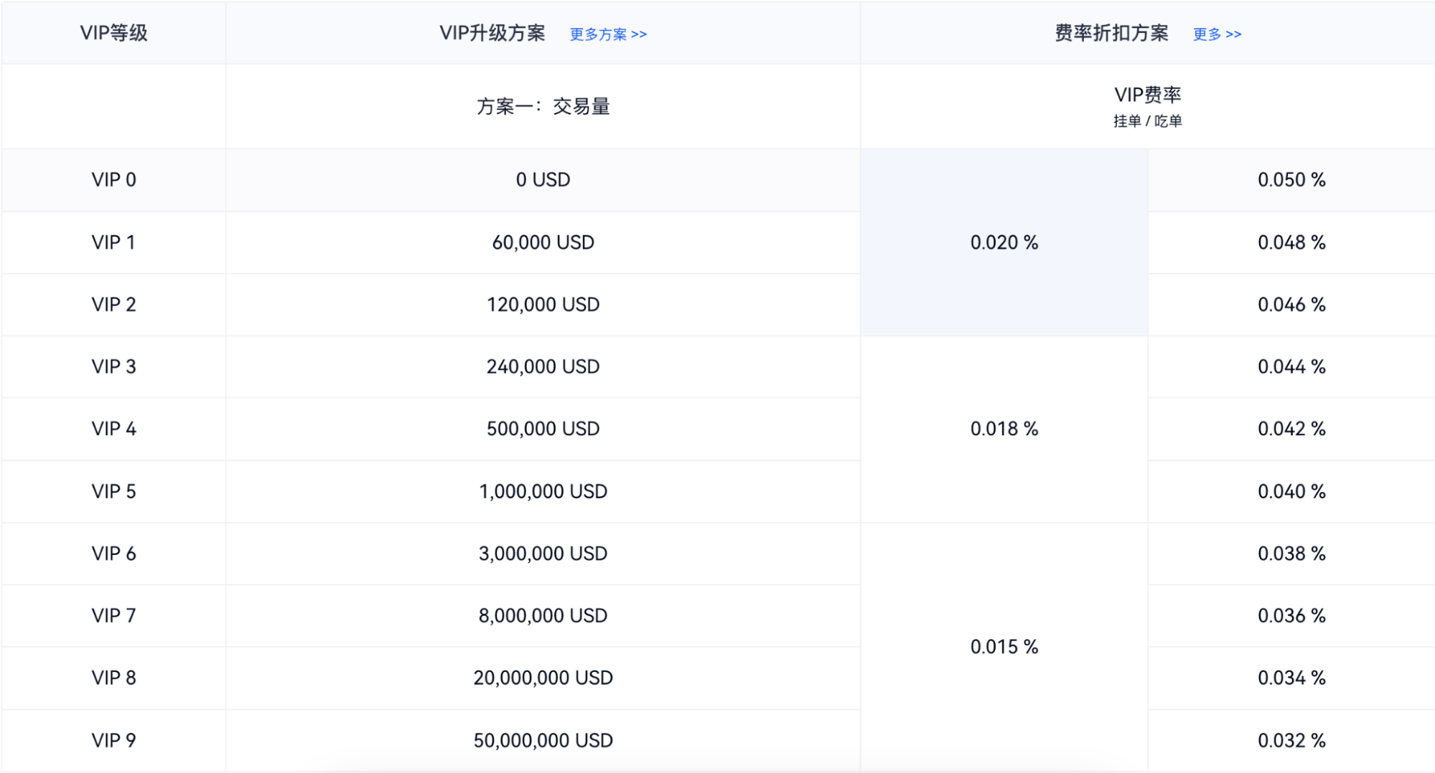The image size is (1435, 773).
Task: Click the VIP费率 subheader
Action: (1147, 95)
